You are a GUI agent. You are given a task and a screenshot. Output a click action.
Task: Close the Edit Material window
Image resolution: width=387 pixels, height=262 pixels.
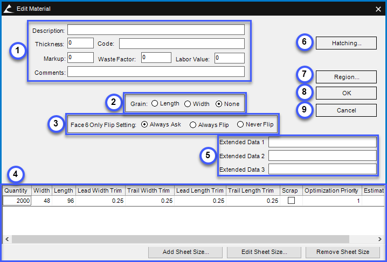[378, 9]
